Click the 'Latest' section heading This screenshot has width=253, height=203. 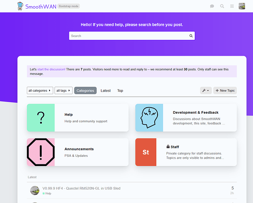point(32,177)
